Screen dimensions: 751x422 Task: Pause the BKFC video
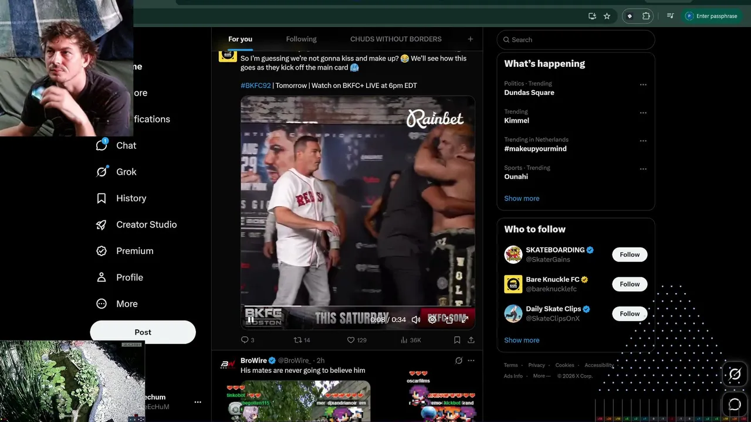point(251,319)
